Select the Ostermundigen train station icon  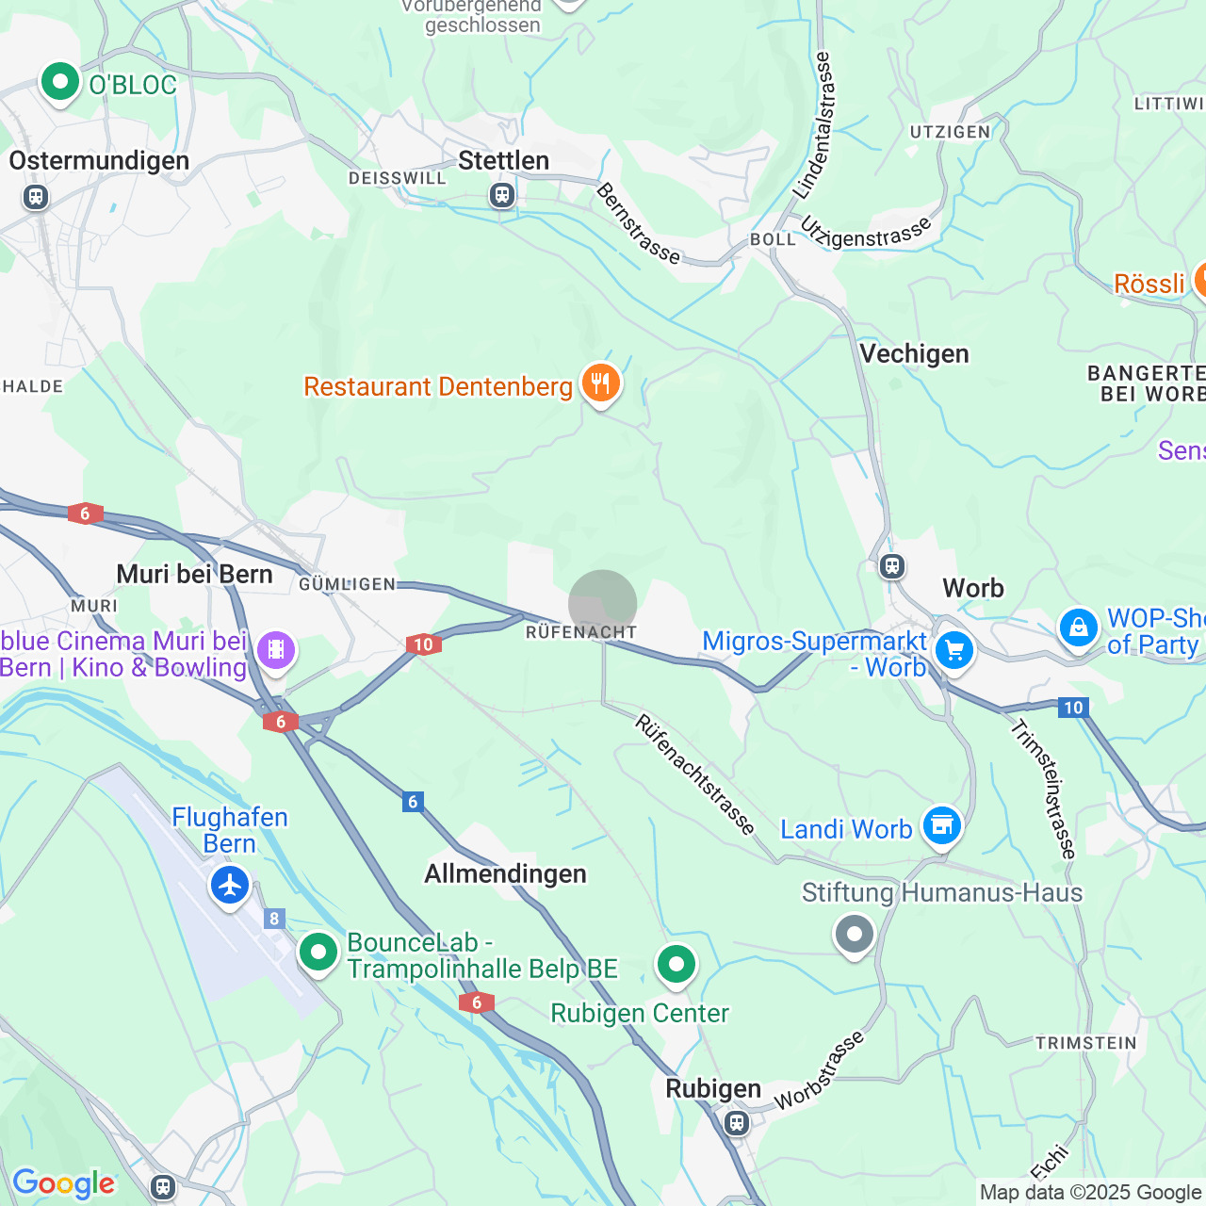coord(36,197)
